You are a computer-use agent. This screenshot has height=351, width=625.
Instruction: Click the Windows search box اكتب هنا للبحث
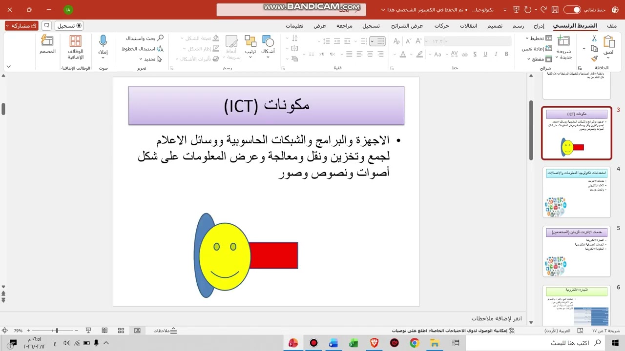pyautogui.click(x=536, y=343)
